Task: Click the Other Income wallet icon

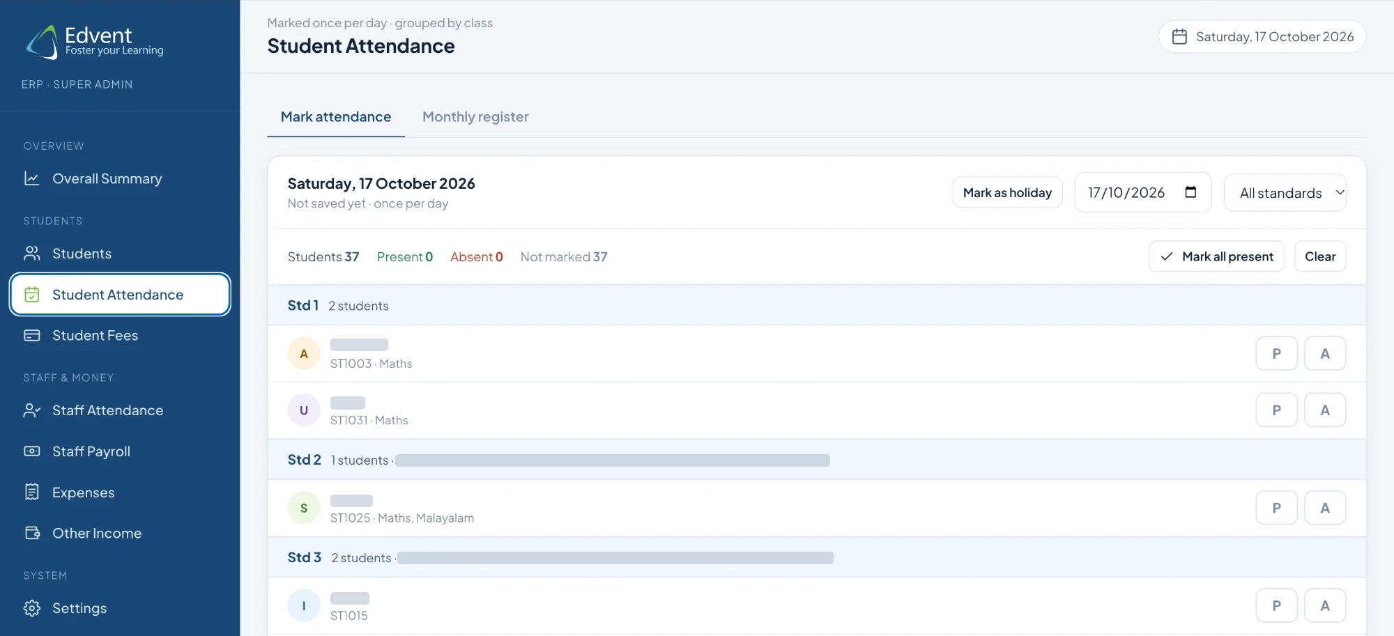Action: click(x=32, y=533)
